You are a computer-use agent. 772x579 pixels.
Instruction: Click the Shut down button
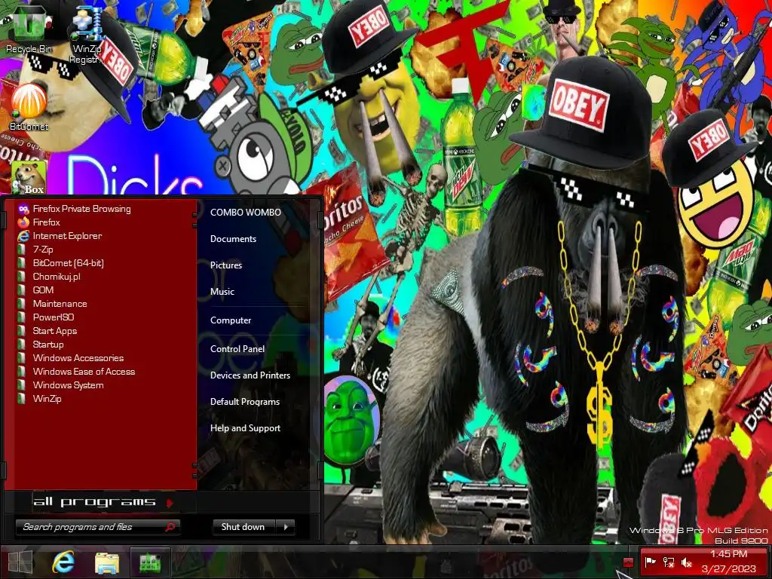[x=245, y=527]
